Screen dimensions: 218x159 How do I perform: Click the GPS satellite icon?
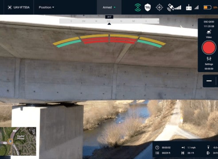pos(171,8)
